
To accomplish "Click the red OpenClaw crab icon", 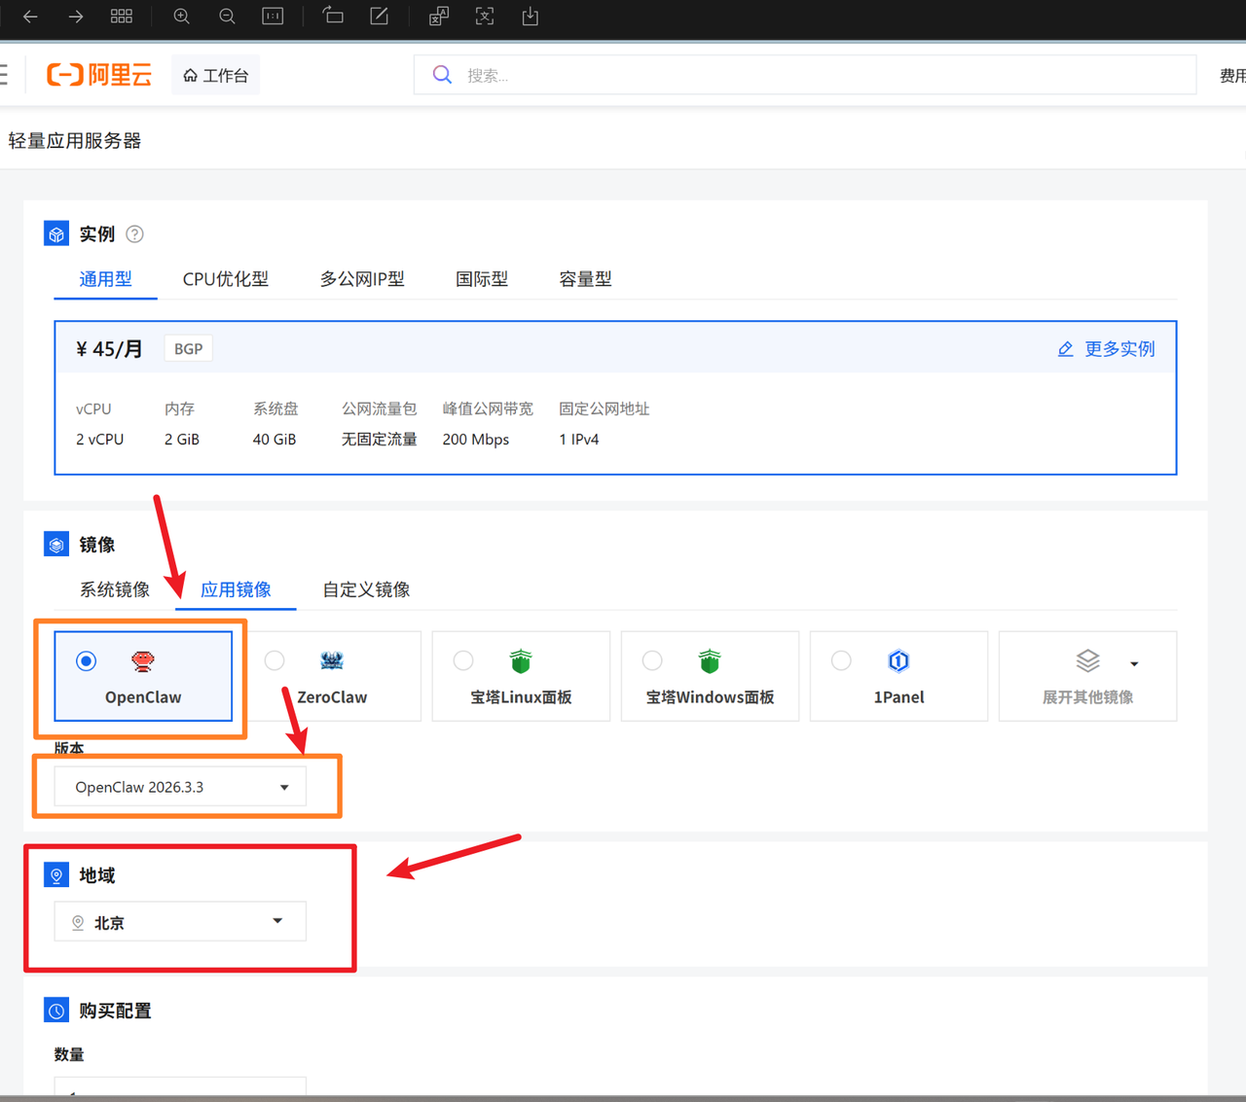I will [143, 661].
